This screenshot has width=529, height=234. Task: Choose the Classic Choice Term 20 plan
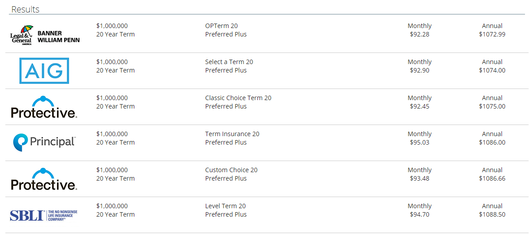click(238, 98)
